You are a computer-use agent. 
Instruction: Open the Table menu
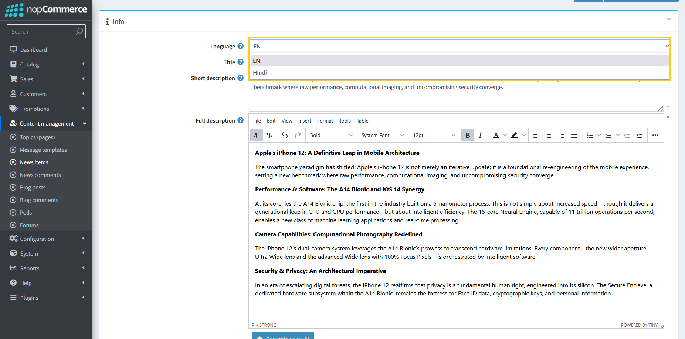click(x=362, y=121)
